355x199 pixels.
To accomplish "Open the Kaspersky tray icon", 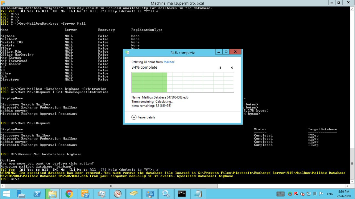I will 296,194.
